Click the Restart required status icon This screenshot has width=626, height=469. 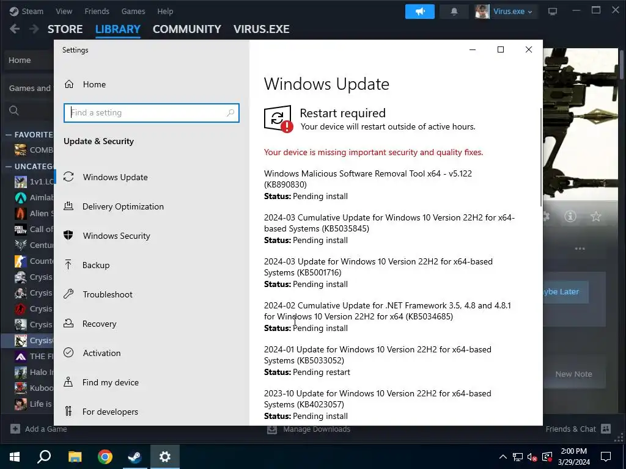click(x=278, y=119)
